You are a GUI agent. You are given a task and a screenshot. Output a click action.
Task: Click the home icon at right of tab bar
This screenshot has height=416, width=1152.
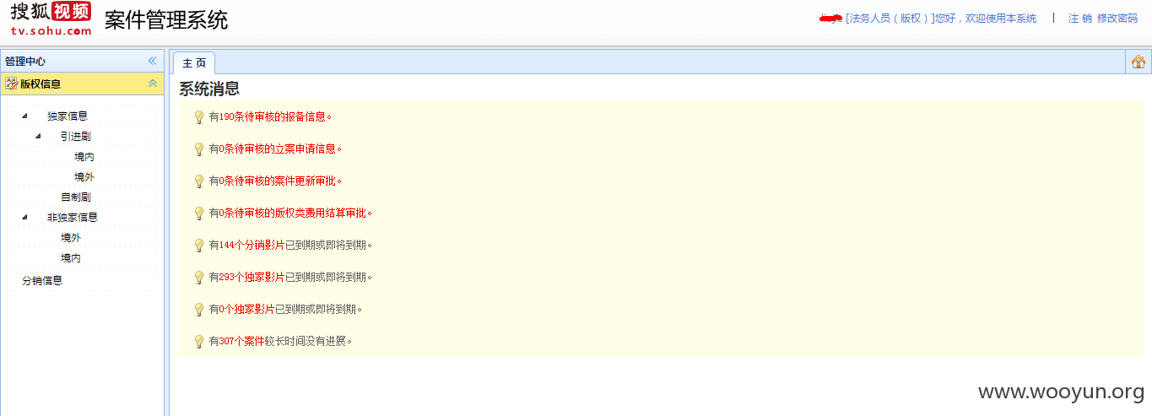[1138, 62]
